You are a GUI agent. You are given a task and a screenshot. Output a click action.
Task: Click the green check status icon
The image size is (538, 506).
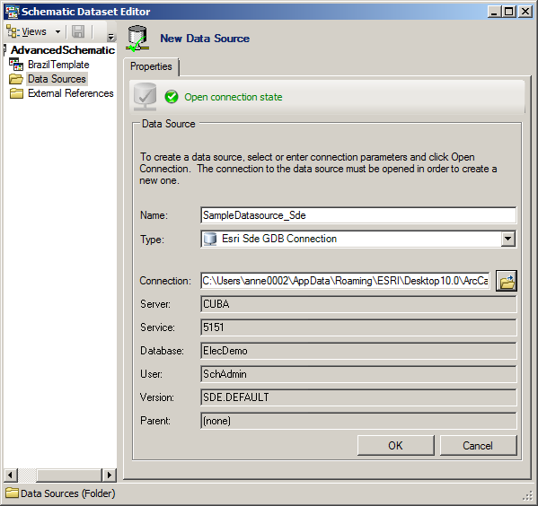(172, 97)
